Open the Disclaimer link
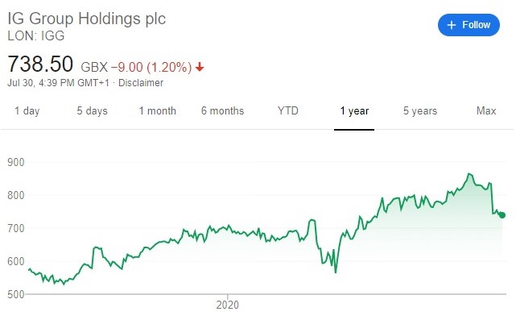The image size is (516, 320). [x=141, y=83]
